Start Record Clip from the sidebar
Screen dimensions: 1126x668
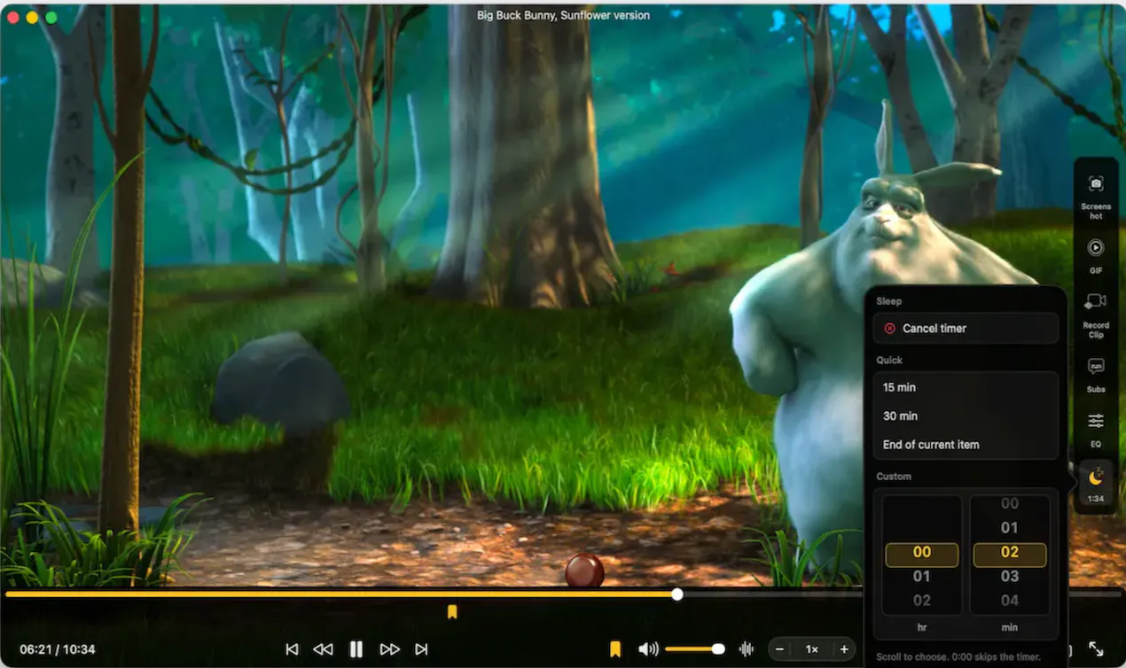pyautogui.click(x=1096, y=315)
